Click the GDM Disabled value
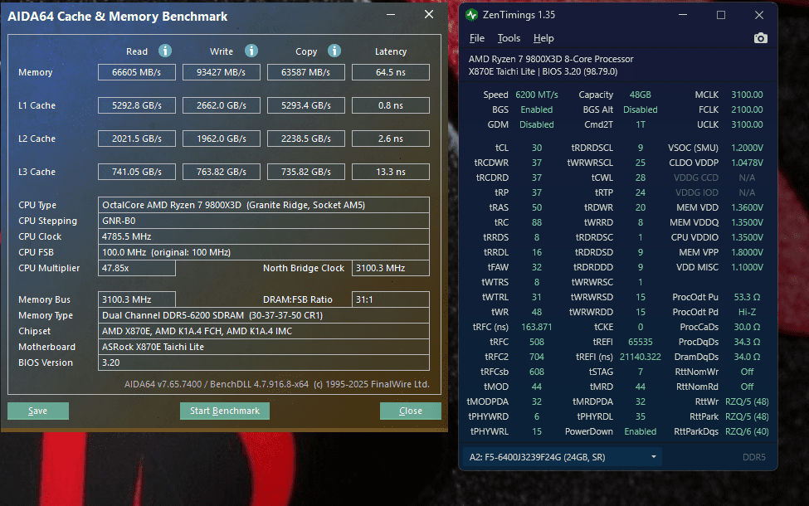This screenshot has height=506, width=809. (x=537, y=124)
